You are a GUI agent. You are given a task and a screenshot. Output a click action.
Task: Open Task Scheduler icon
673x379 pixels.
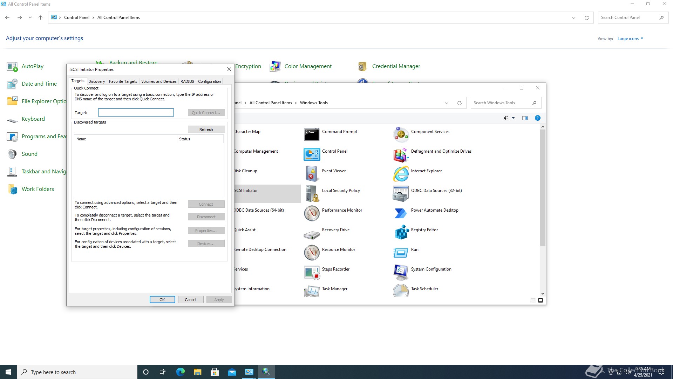tap(401, 291)
